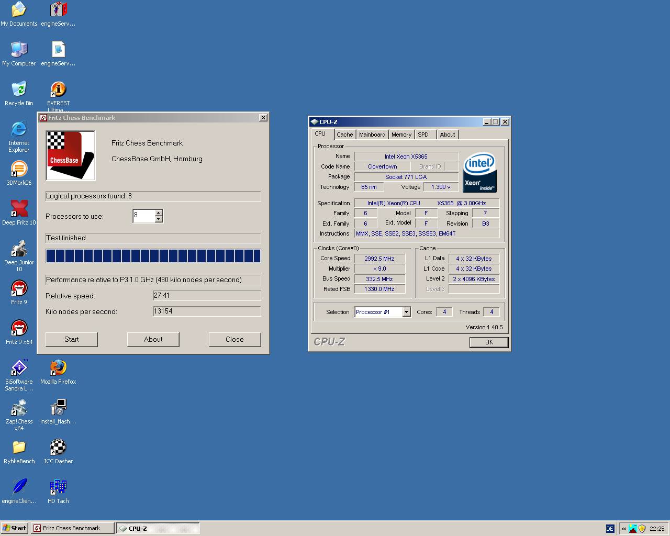Switch to the Mainboard tab
The image size is (670, 536).
pyautogui.click(x=372, y=135)
